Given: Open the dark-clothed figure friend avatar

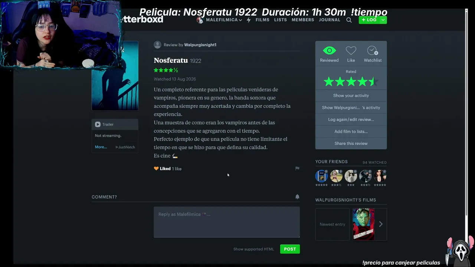Looking at the screenshot, I should click(x=366, y=176).
